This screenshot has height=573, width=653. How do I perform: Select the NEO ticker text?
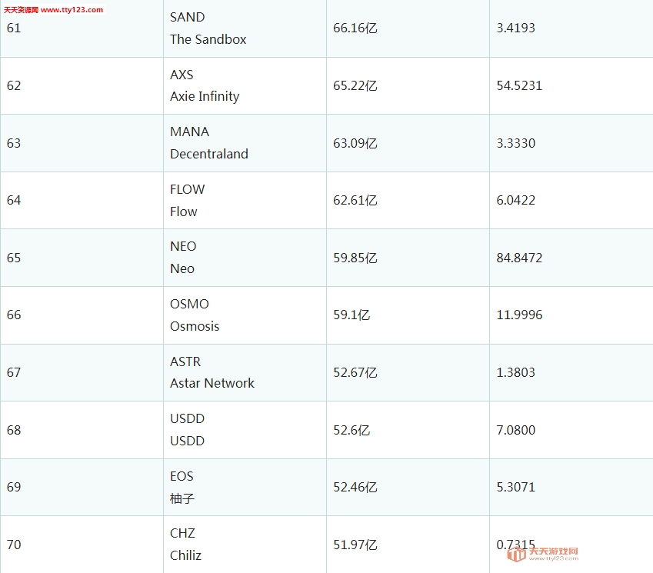click(183, 247)
